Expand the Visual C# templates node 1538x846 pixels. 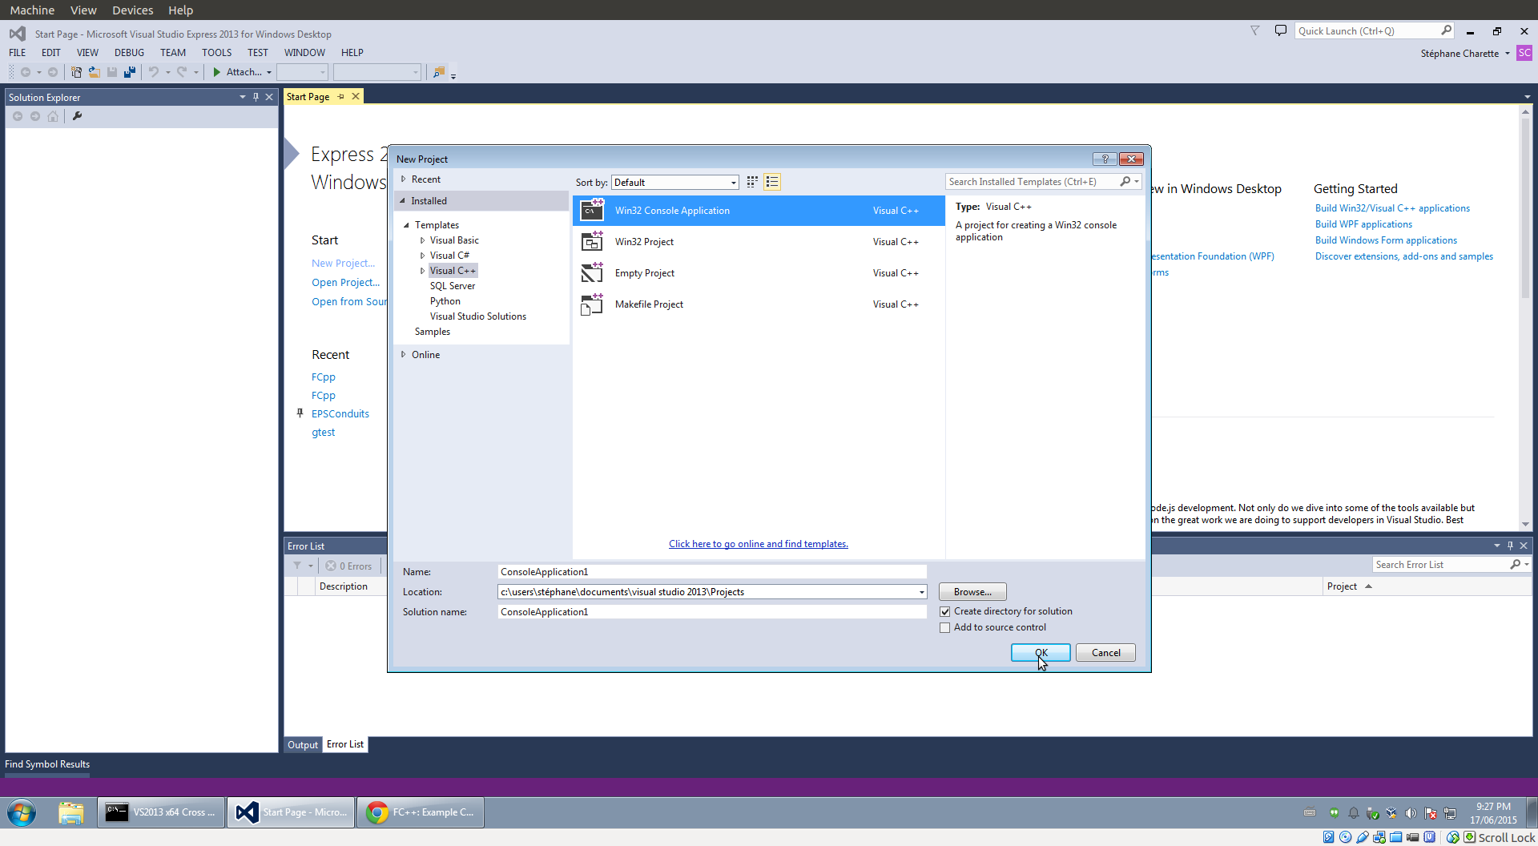point(422,256)
